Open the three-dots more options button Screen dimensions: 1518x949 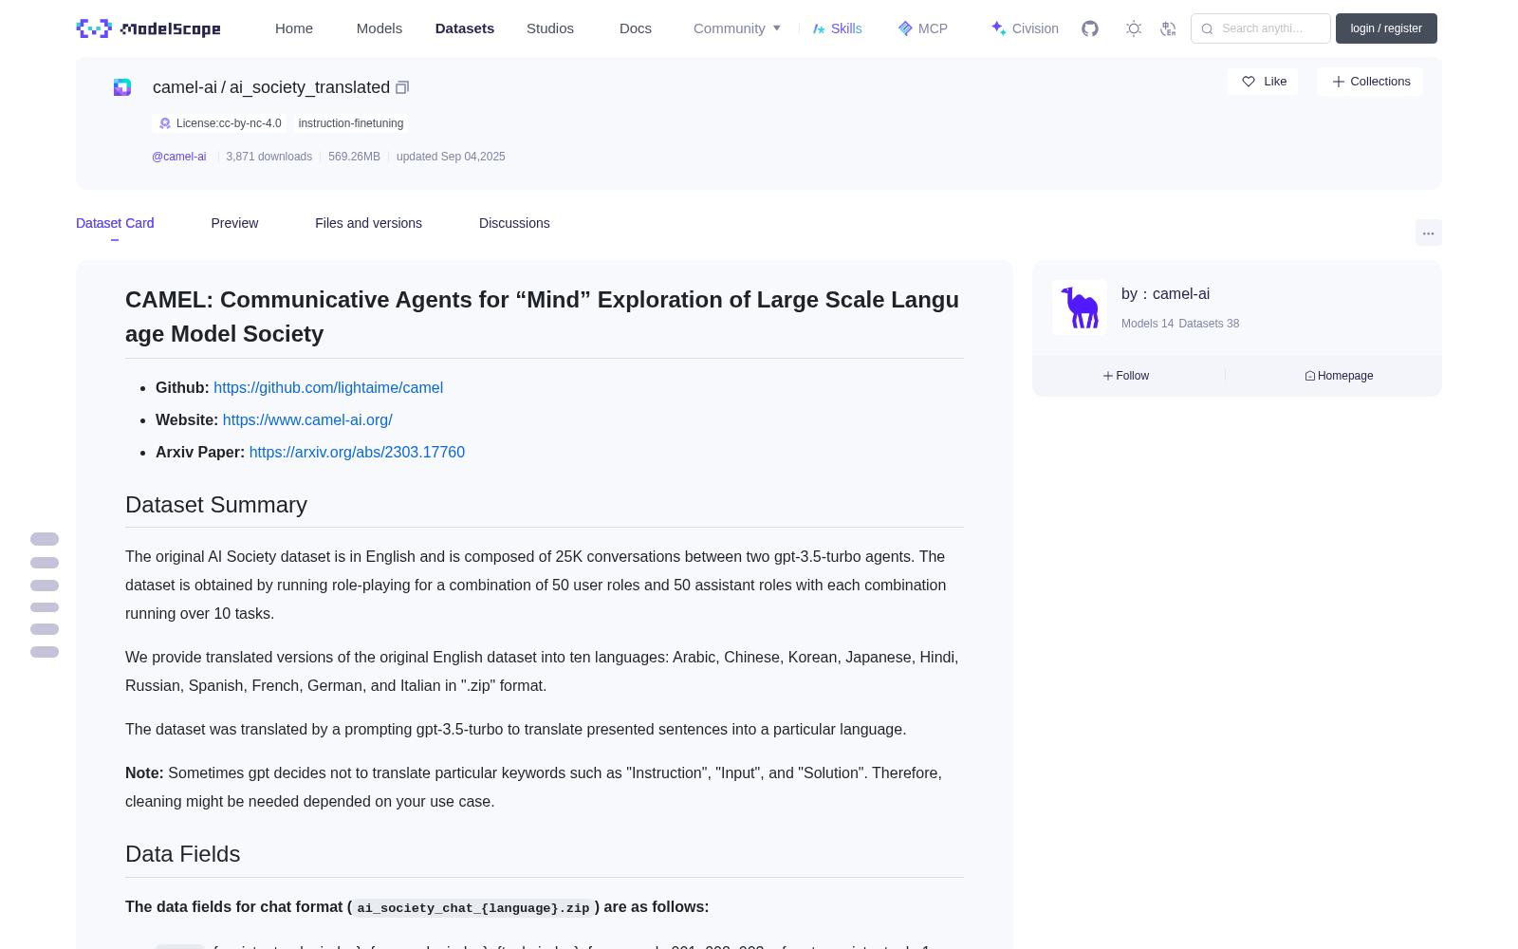tap(1429, 233)
